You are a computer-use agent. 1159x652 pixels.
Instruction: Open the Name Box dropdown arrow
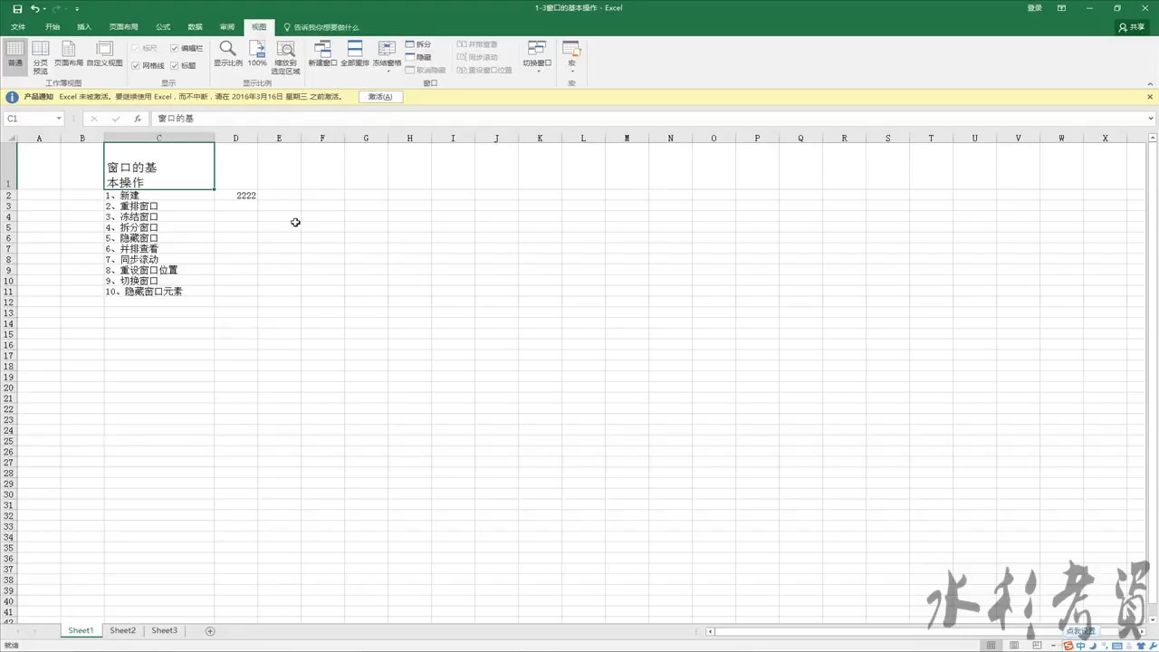coord(59,119)
